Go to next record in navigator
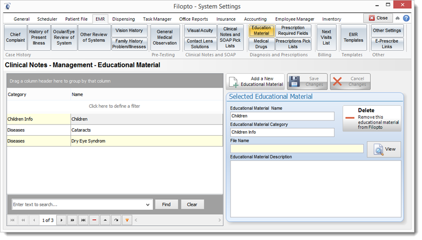Screen dimensions: 422x240 coord(61,220)
